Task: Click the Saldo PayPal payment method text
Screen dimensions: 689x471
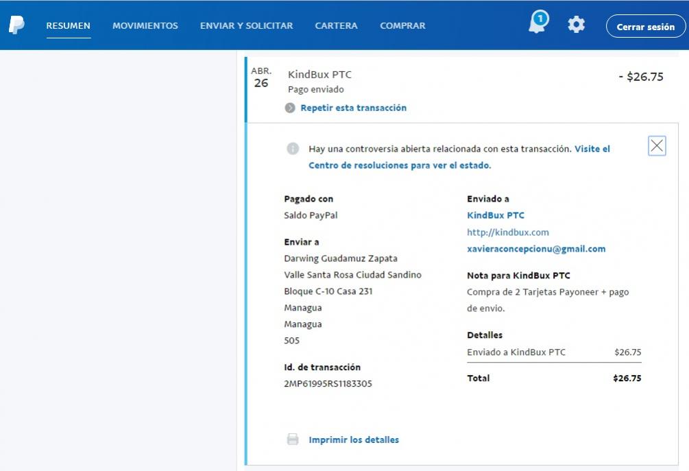Action: pos(311,215)
